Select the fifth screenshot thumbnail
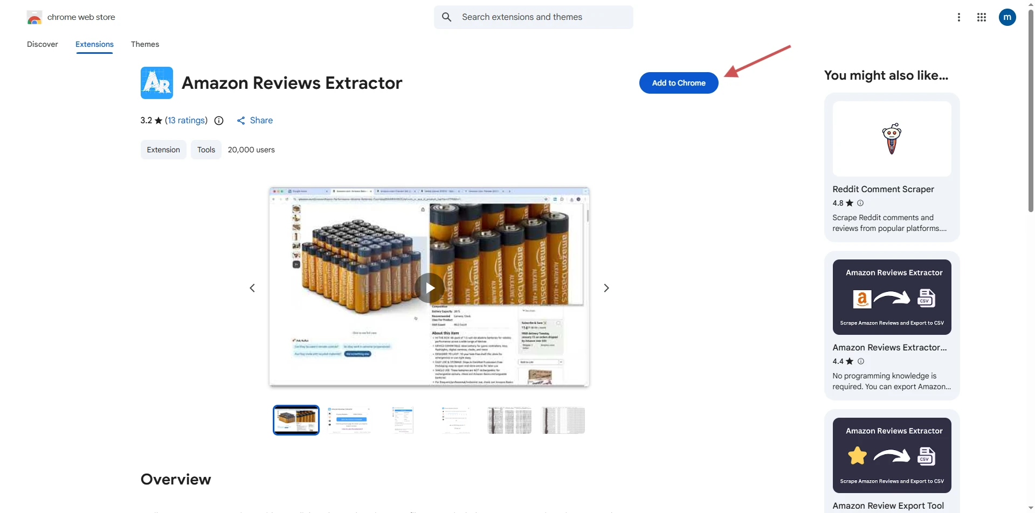The height and width of the screenshot is (513, 1035). (x=509, y=420)
